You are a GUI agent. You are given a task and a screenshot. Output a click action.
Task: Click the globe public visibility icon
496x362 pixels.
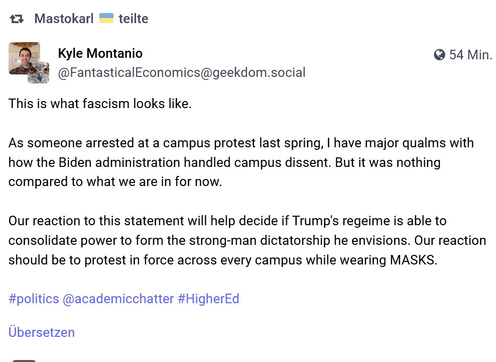pyautogui.click(x=439, y=55)
